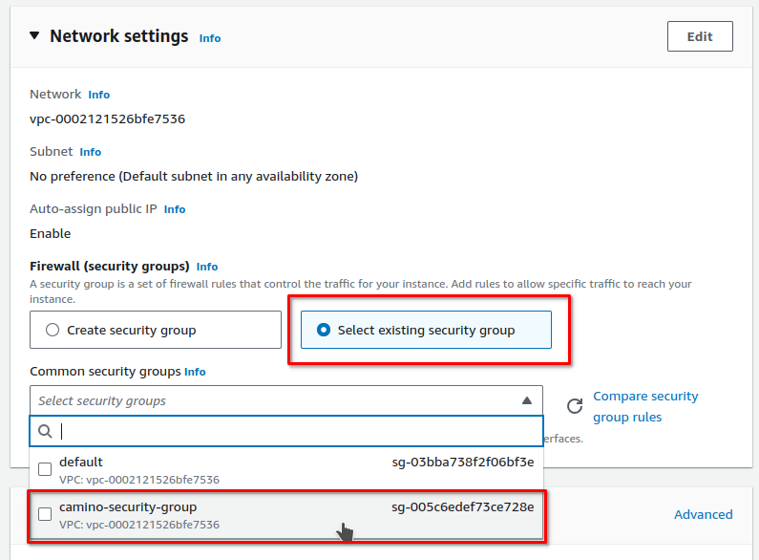
Task: Open Info link beside the Subnet label
Action: coord(90,152)
